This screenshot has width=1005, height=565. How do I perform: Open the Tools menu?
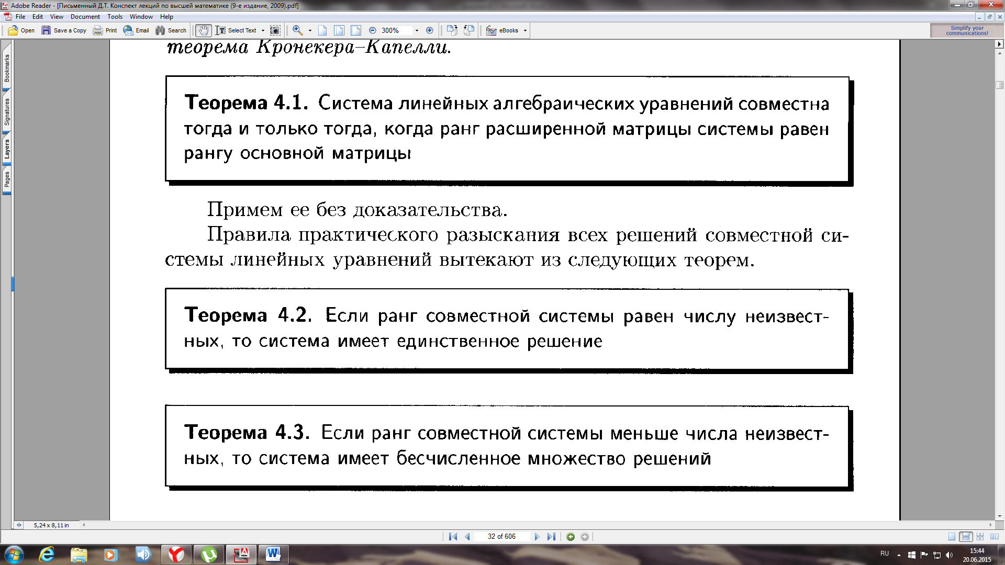click(115, 17)
